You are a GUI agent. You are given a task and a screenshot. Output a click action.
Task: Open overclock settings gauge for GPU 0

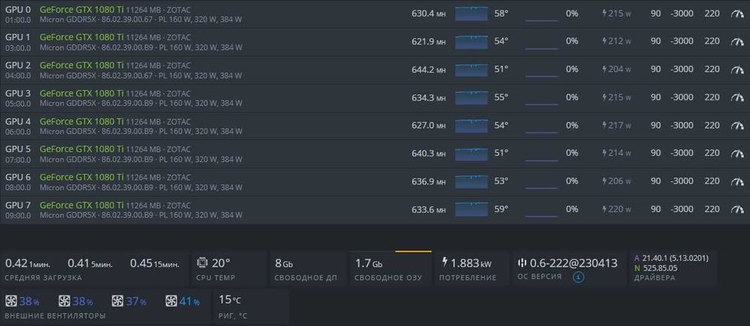coord(736,13)
